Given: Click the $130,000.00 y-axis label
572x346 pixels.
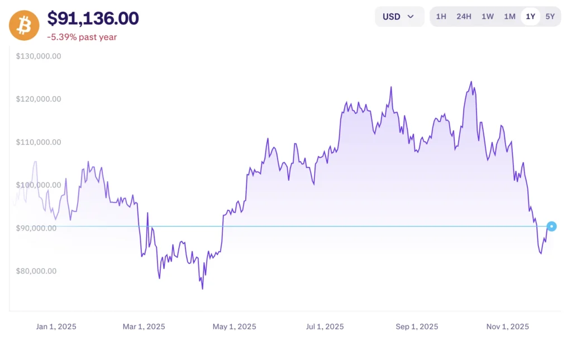Looking at the screenshot, I should [x=39, y=56].
